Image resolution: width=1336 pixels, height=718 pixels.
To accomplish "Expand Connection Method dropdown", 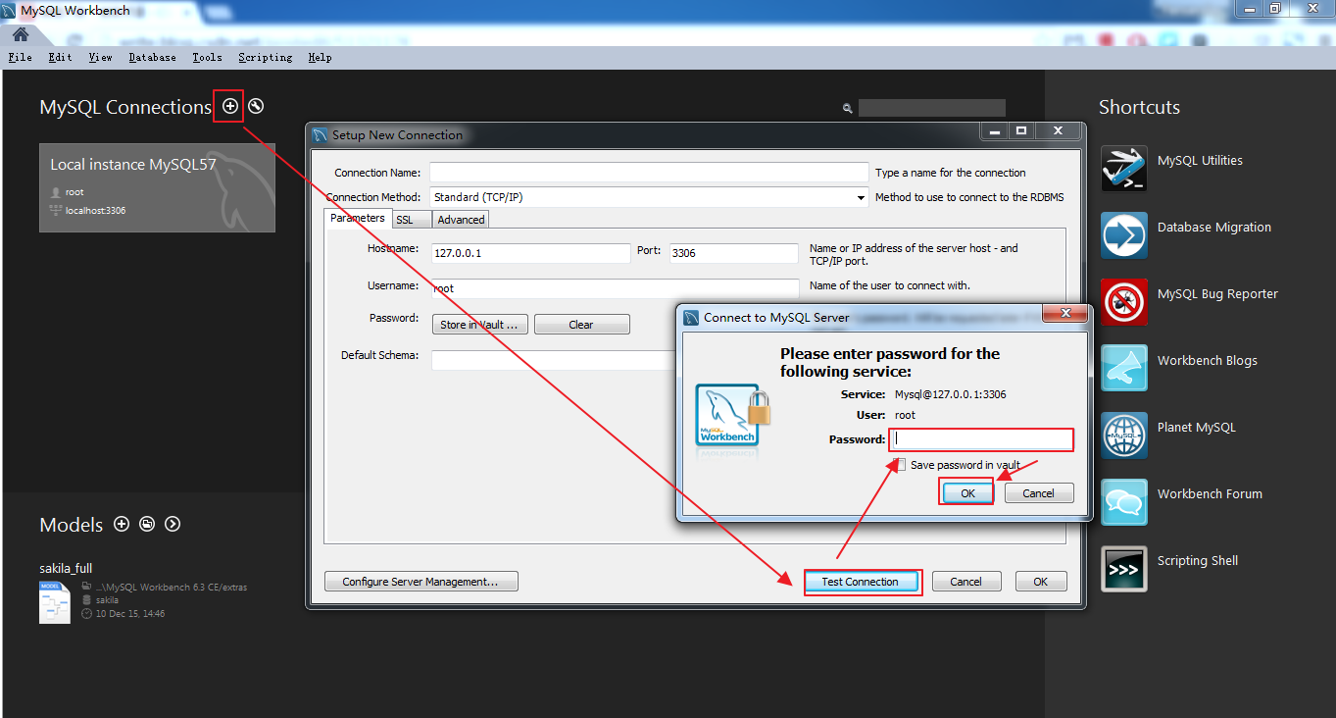I will 862,197.
